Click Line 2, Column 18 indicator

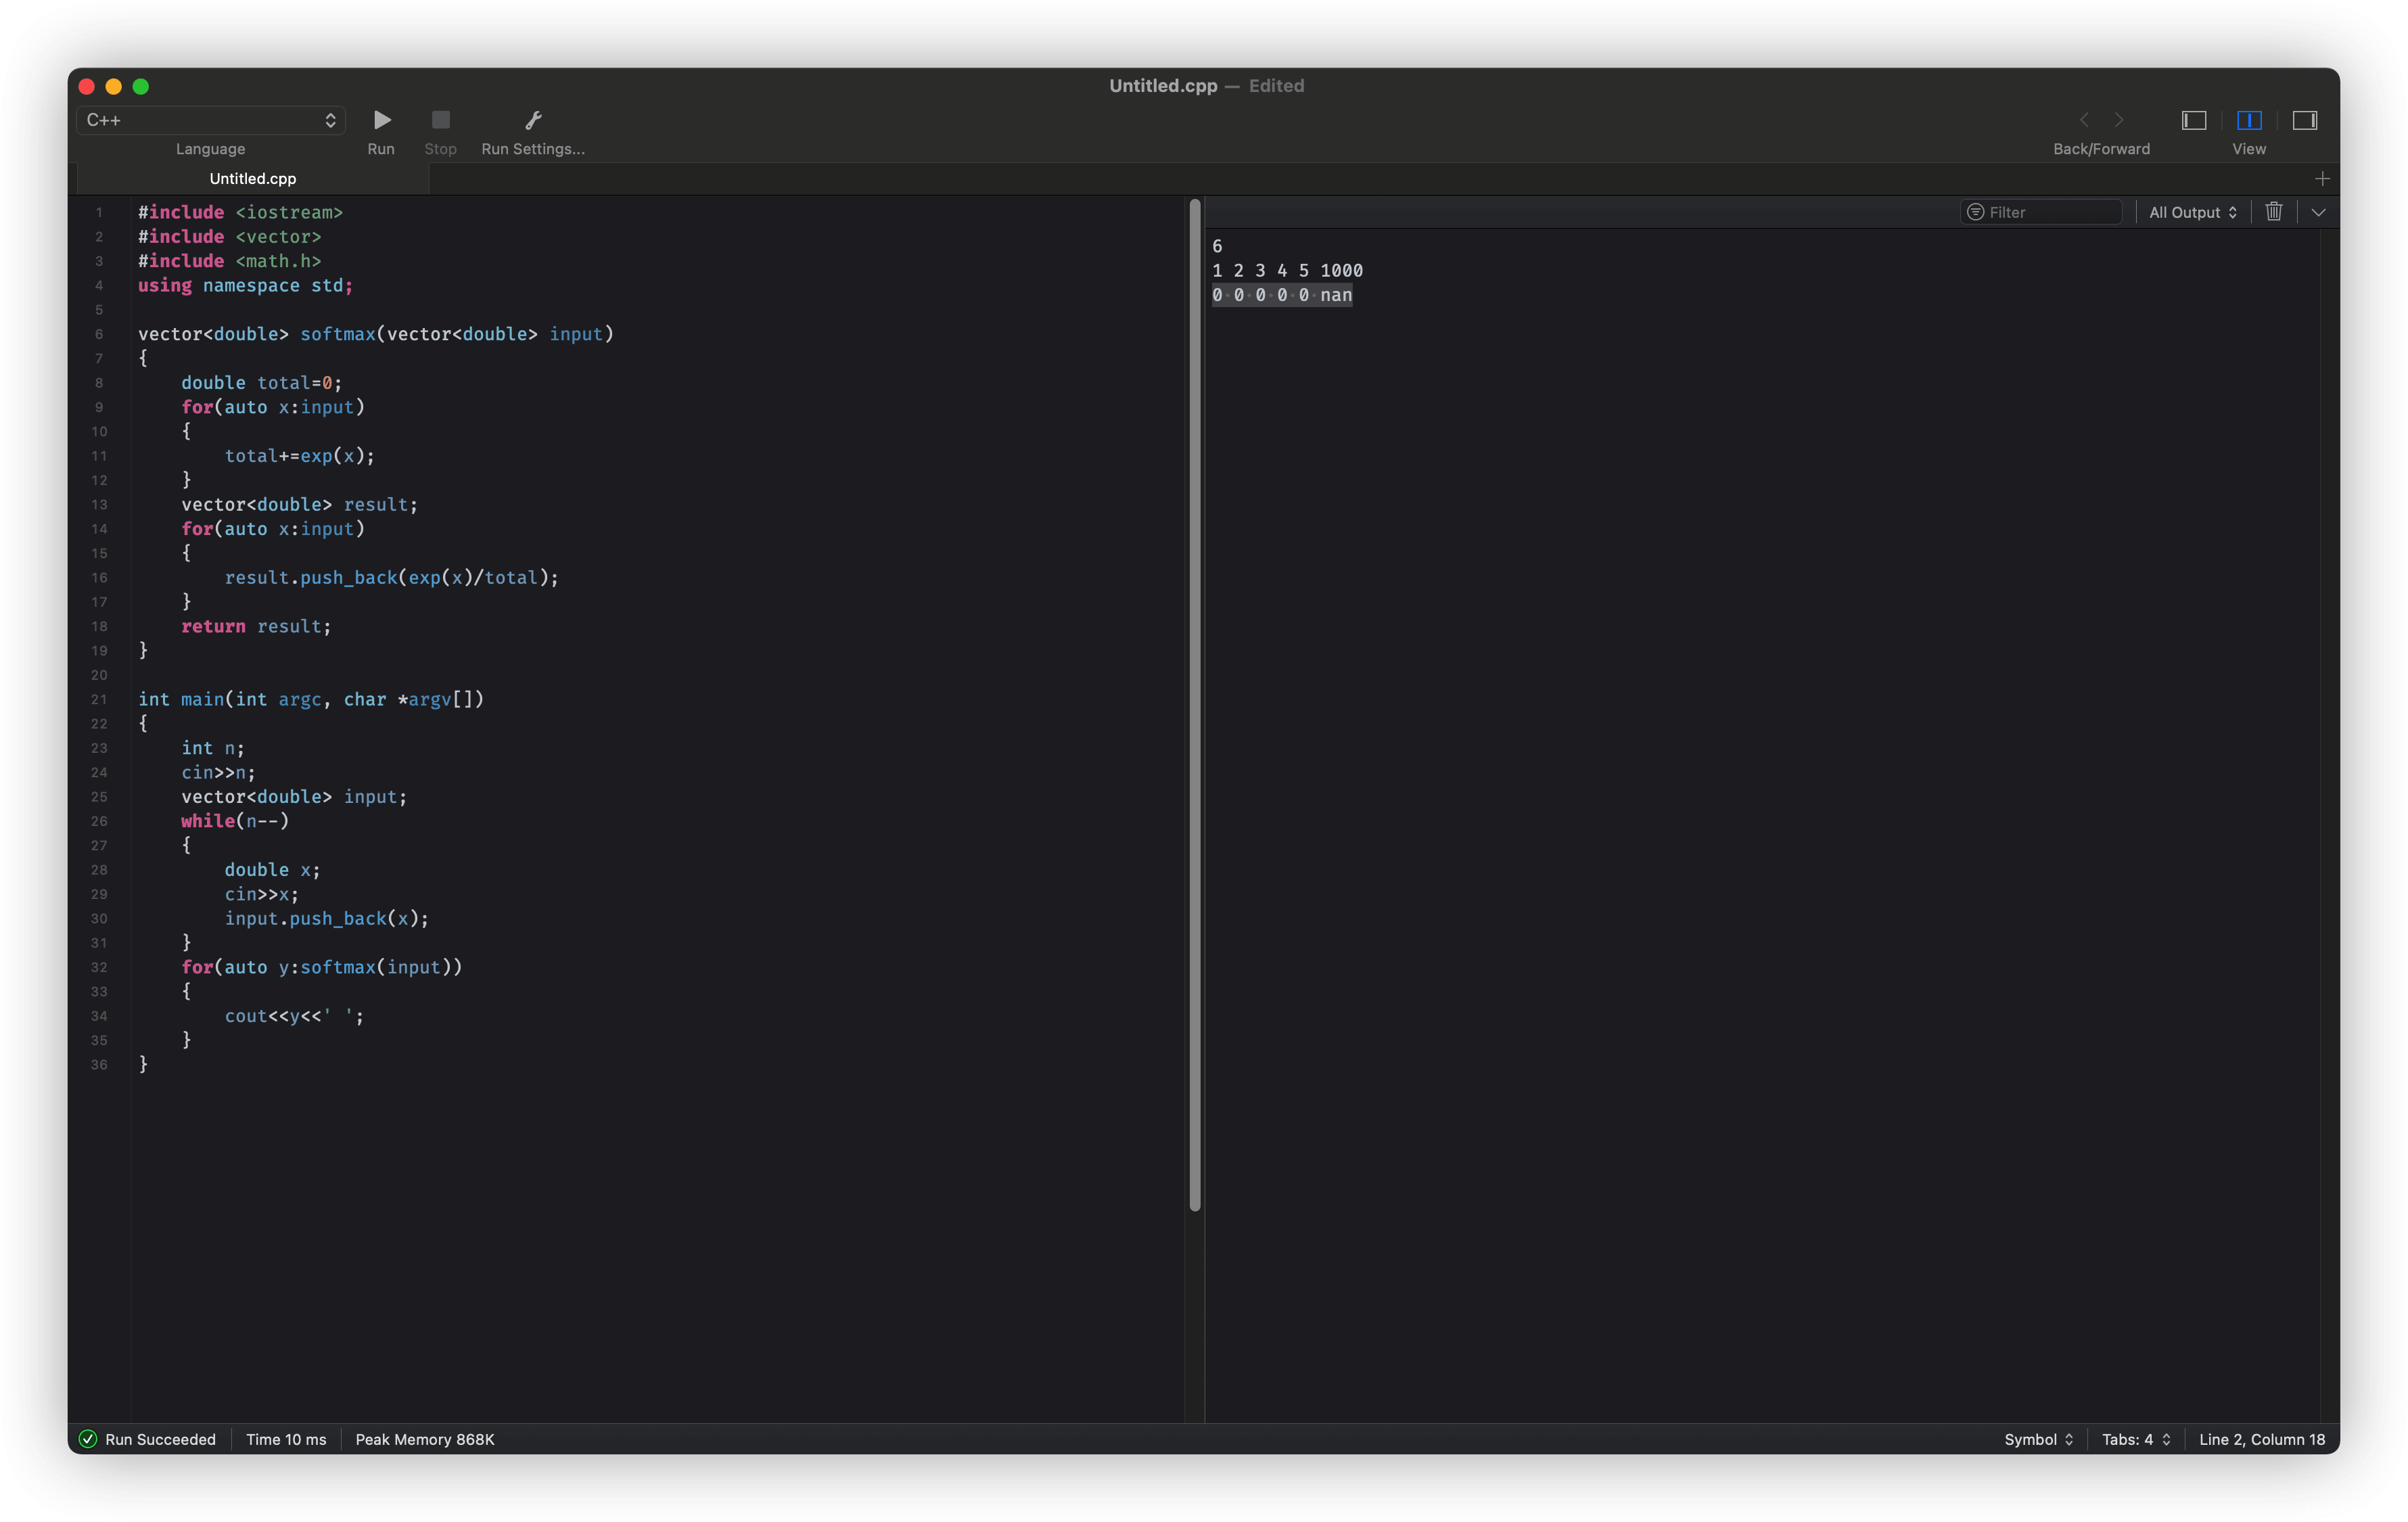(x=2262, y=1439)
